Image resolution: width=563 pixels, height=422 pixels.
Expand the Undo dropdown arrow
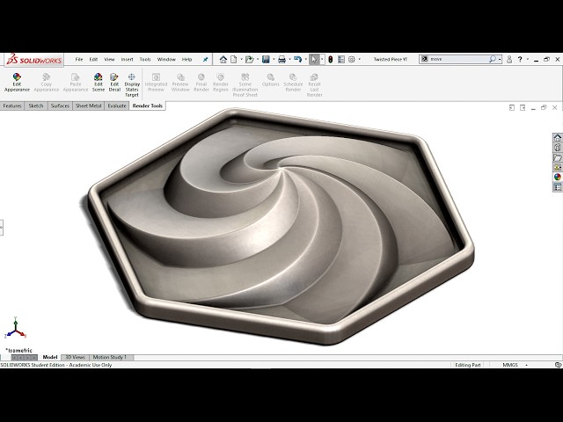pyautogui.click(x=305, y=59)
